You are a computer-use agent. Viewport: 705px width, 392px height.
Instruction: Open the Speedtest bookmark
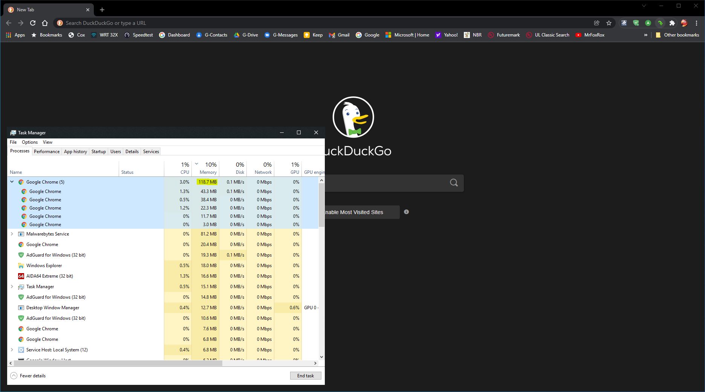(138, 35)
